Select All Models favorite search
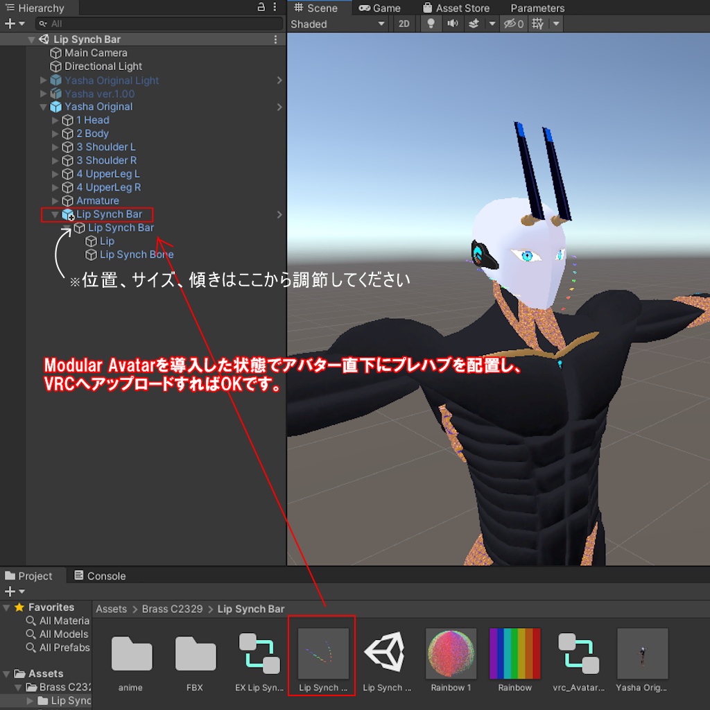710x710 pixels. [x=57, y=634]
